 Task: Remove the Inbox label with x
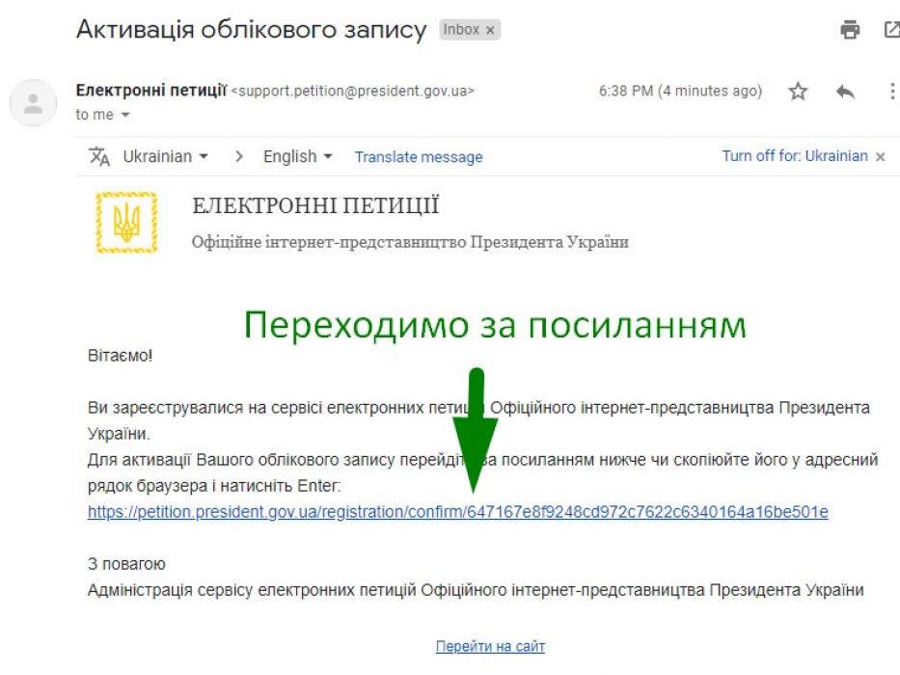(x=490, y=30)
